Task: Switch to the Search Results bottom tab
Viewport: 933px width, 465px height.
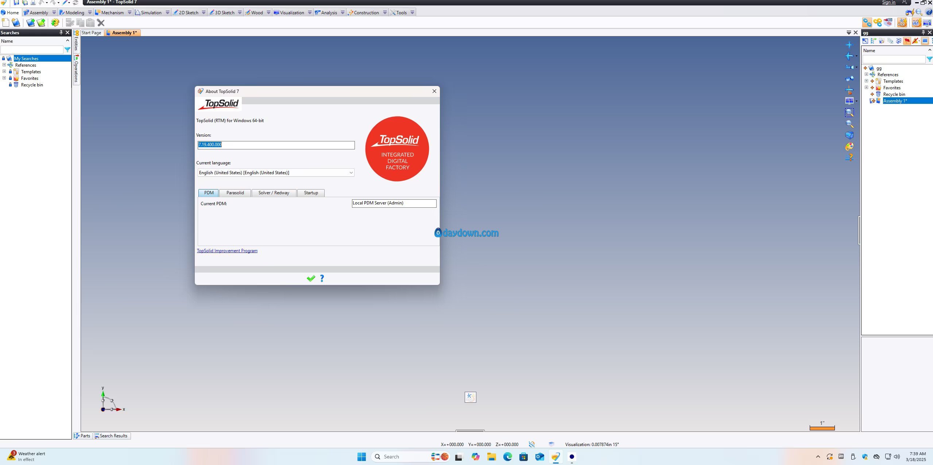Action: point(111,436)
